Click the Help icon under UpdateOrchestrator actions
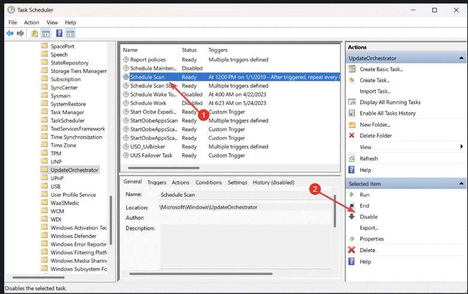 [x=352, y=170]
